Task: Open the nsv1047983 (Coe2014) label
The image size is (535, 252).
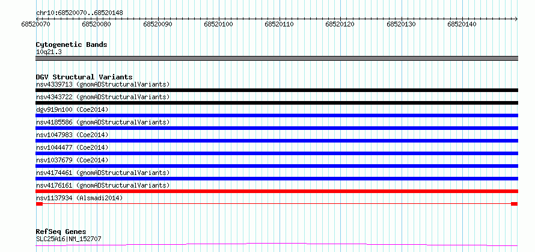Action: click(72, 135)
